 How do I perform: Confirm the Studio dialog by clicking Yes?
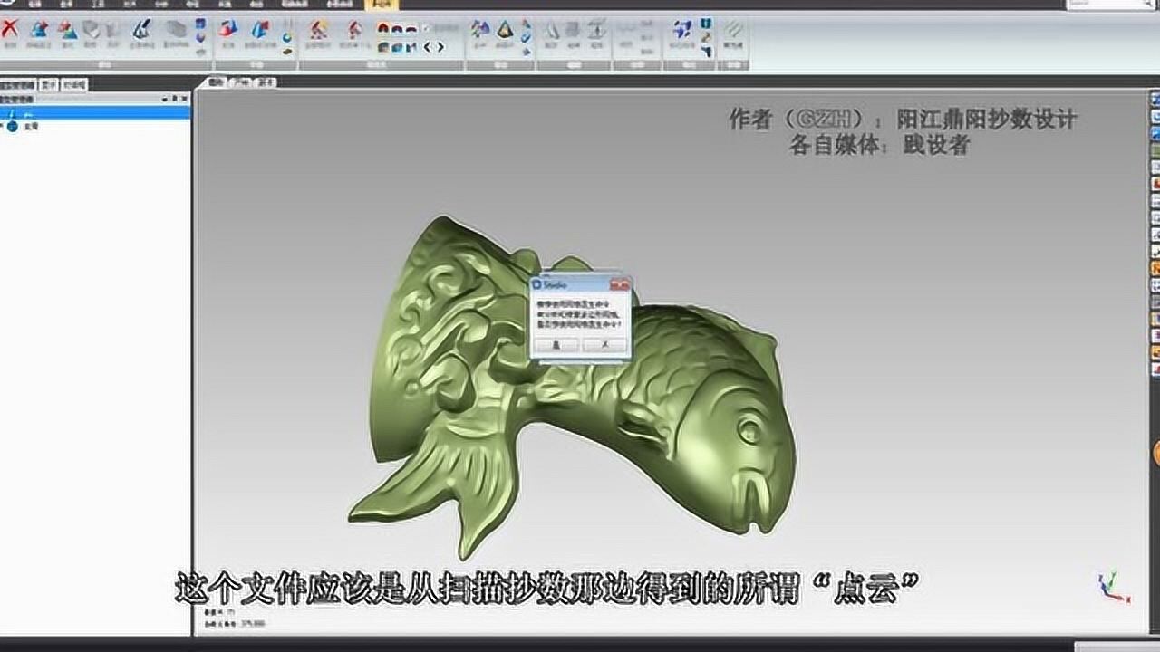pyautogui.click(x=555, y=345)
